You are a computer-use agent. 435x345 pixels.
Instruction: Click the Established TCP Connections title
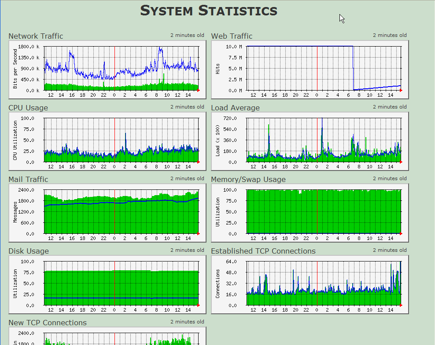coord(263,251)
